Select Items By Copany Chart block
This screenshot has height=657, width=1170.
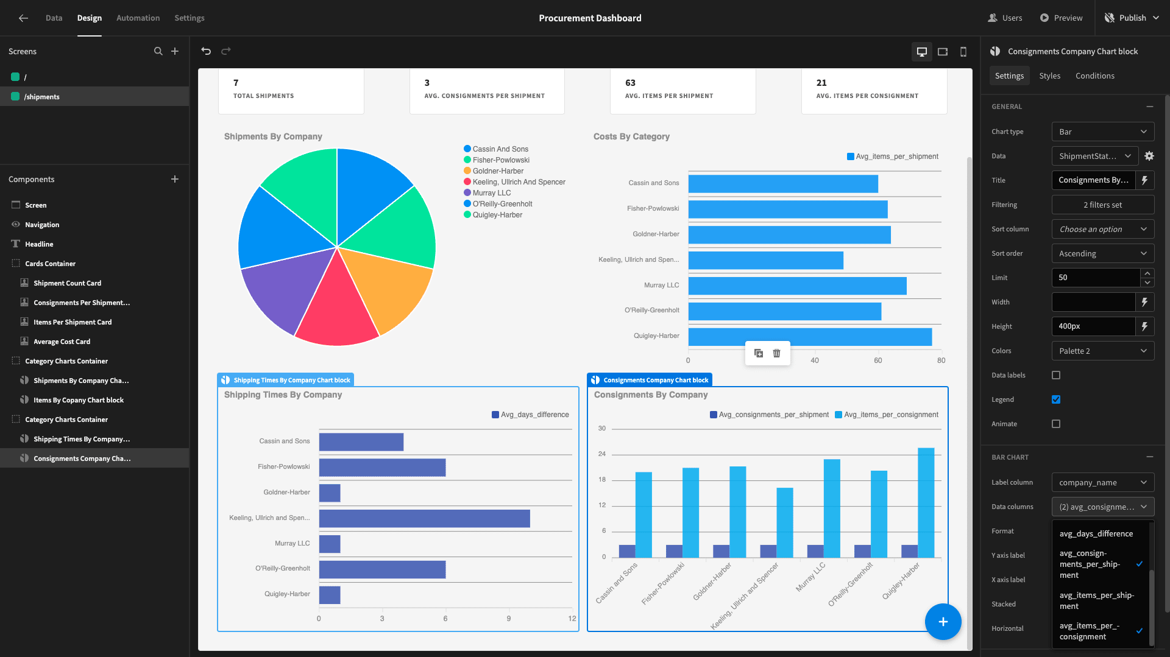click(94, 400)
